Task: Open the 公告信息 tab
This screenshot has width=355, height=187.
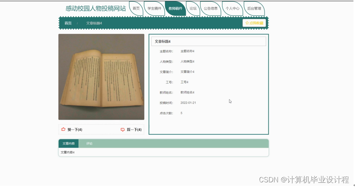Action: click(x=211, y=9)
